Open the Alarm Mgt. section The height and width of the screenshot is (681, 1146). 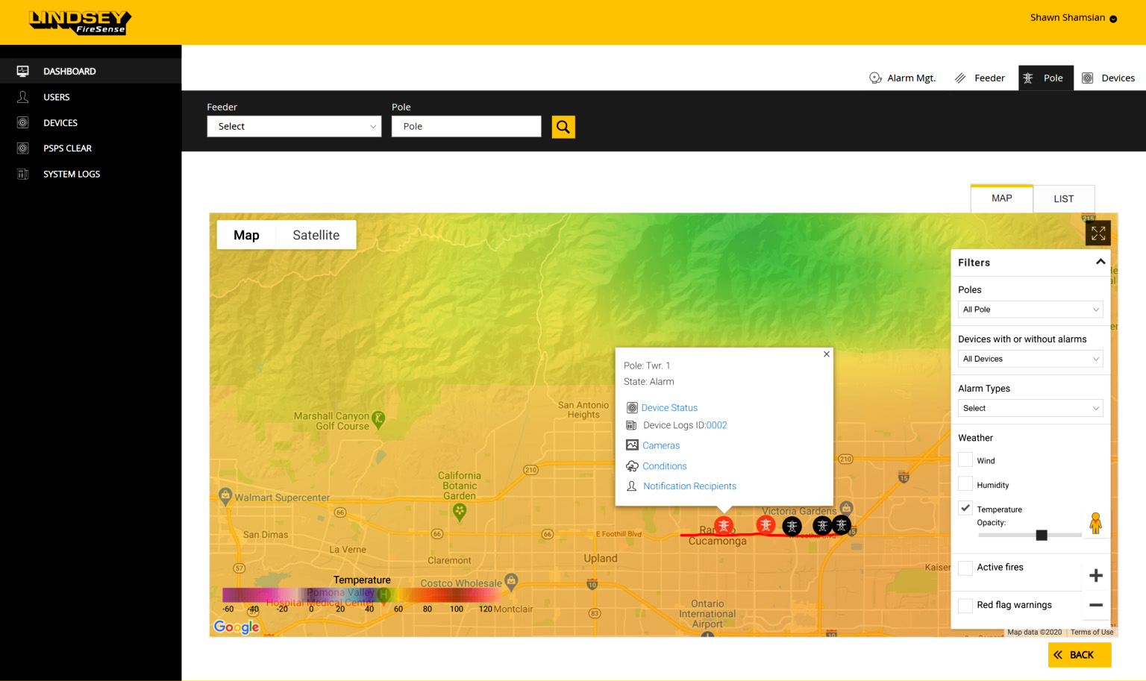click(903, 78)
